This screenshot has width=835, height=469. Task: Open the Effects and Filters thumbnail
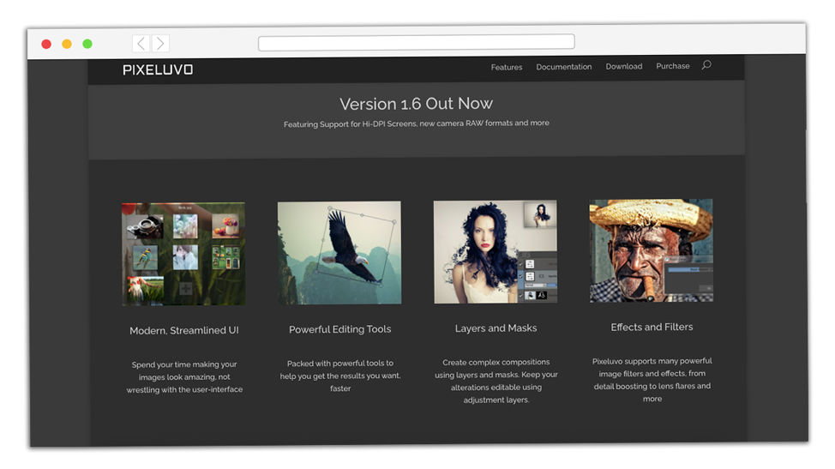click(x=651, y=250)
